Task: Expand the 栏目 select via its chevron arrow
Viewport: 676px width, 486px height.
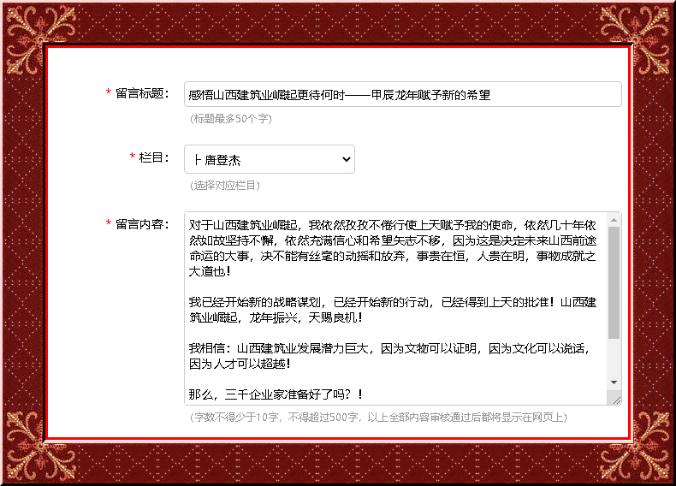Action: pyautogui.click(x=346, y=159)
